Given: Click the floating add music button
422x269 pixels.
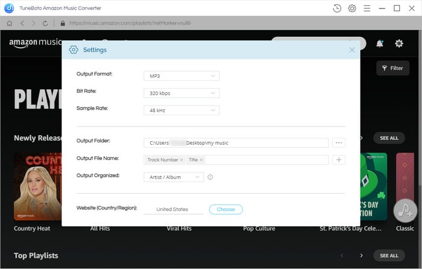Looking at the screenshot, I should coord(405,211).
